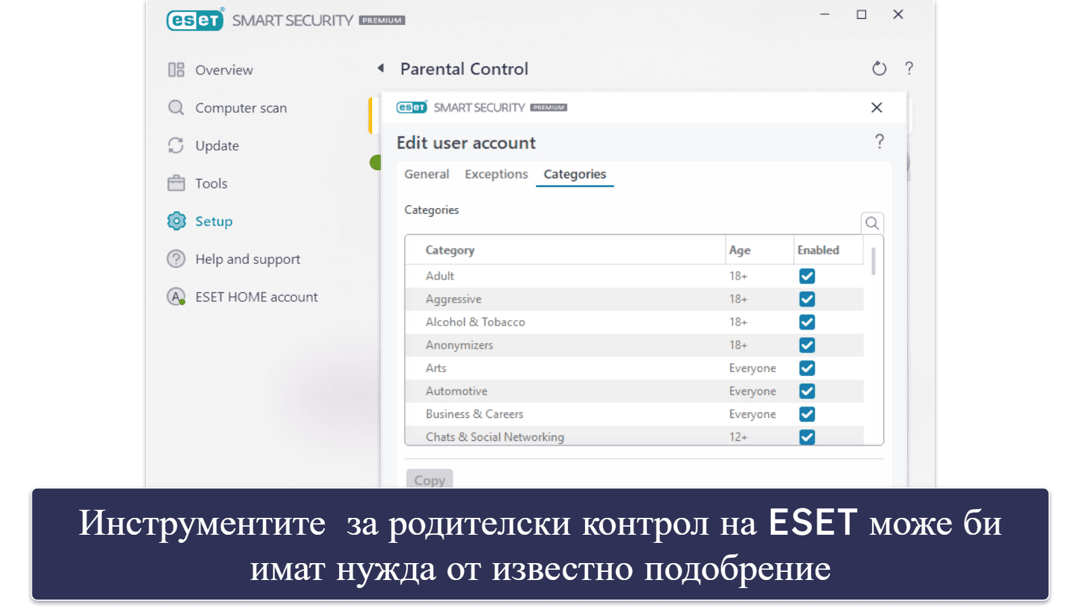Open Computer scan magnifier icon
The height and width of the screenshot is (607, 1080).
click(176, 107)
